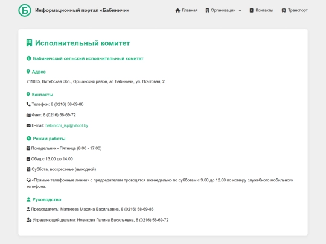Click the green «Б» portal logo

(25, 10)
